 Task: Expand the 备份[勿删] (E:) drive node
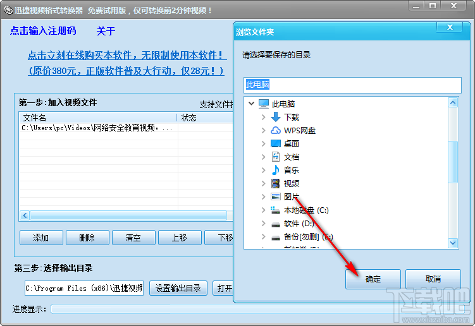[x=263, y=237]
